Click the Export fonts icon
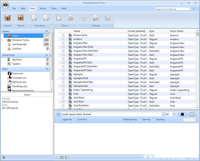 (21, 18)
